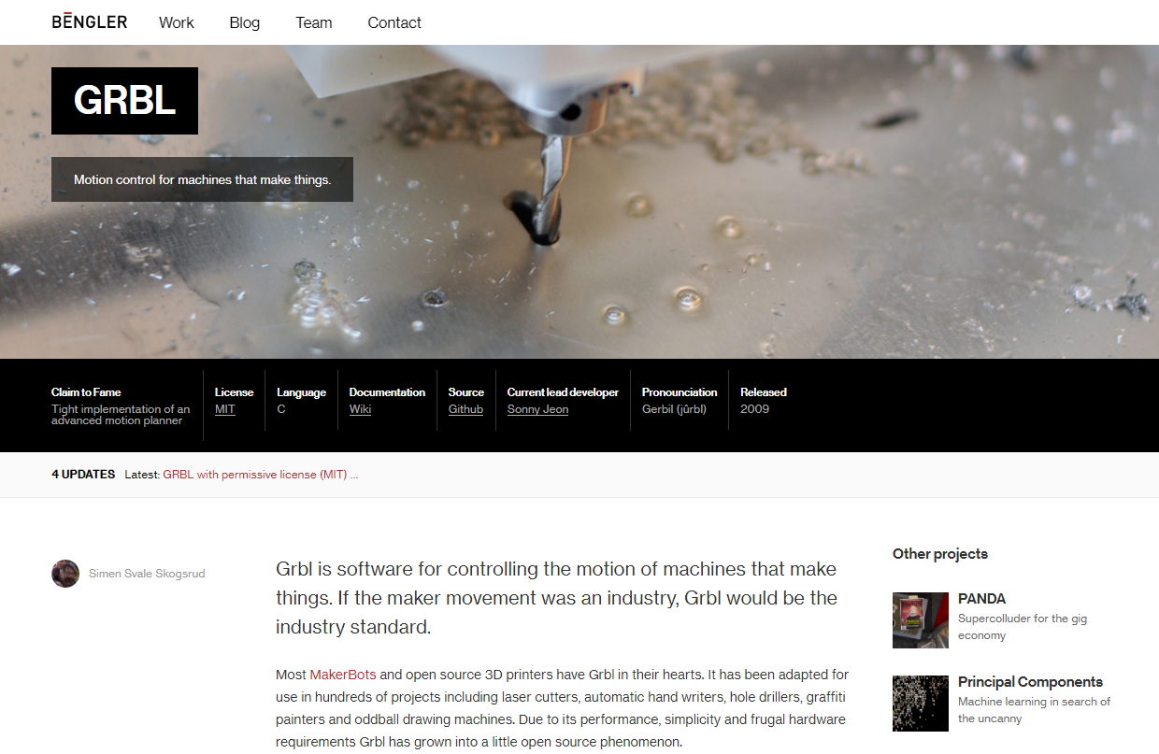Viewport: 1159px width, 754px height.
Task: Click the BENGLER logo
Action: coord(90,22)
